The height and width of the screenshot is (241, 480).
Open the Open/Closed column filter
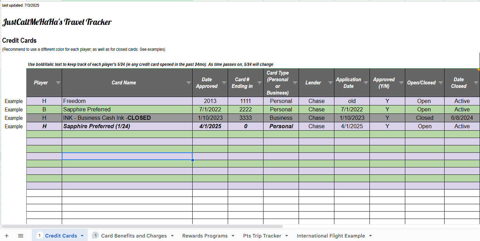(x=441, y=83)
